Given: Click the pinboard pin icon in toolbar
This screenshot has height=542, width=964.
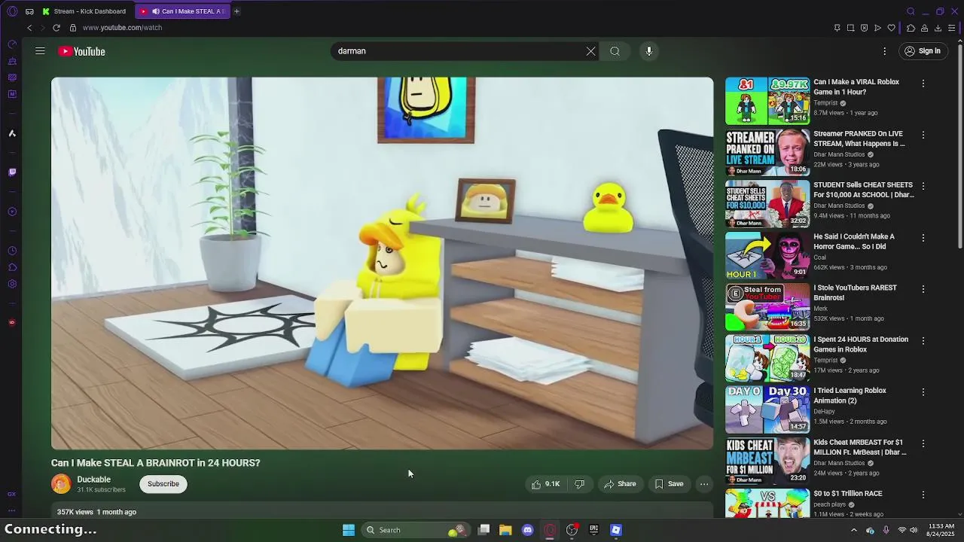Looking at the screenshot, I should click(x=837, y=28).
